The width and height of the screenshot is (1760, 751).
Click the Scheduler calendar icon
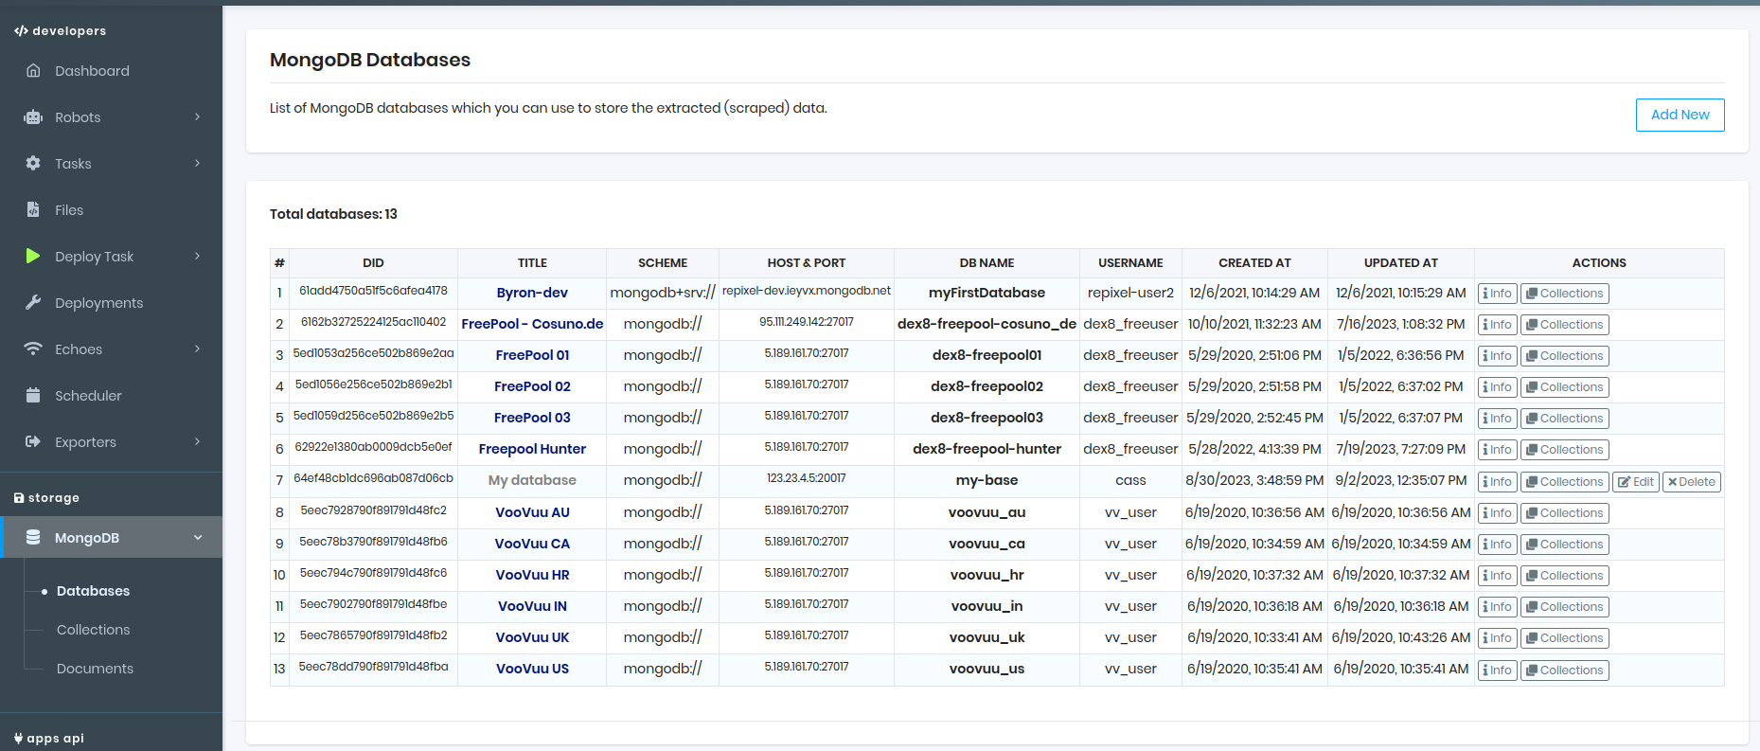tap(33, 395)
